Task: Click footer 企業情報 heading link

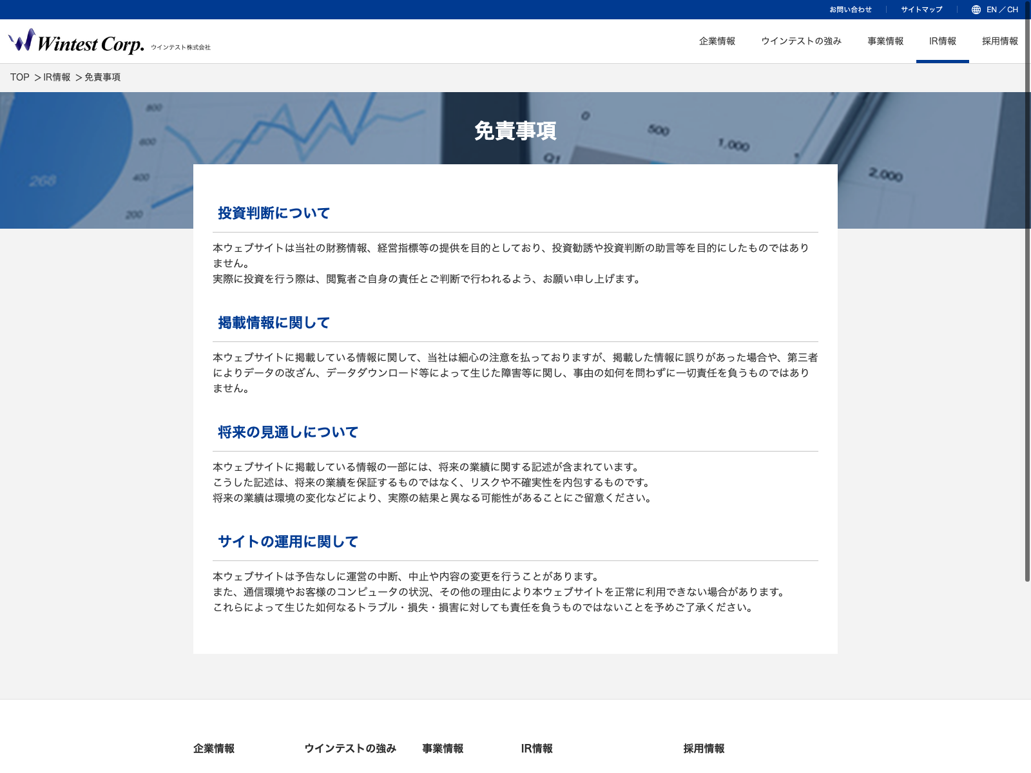Action: pyautogui.click(x=214, y=749)
